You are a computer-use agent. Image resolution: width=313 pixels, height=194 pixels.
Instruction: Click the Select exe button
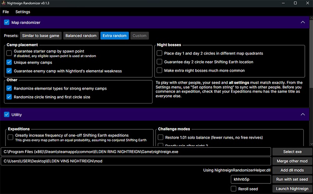click(x=292, y=152)
